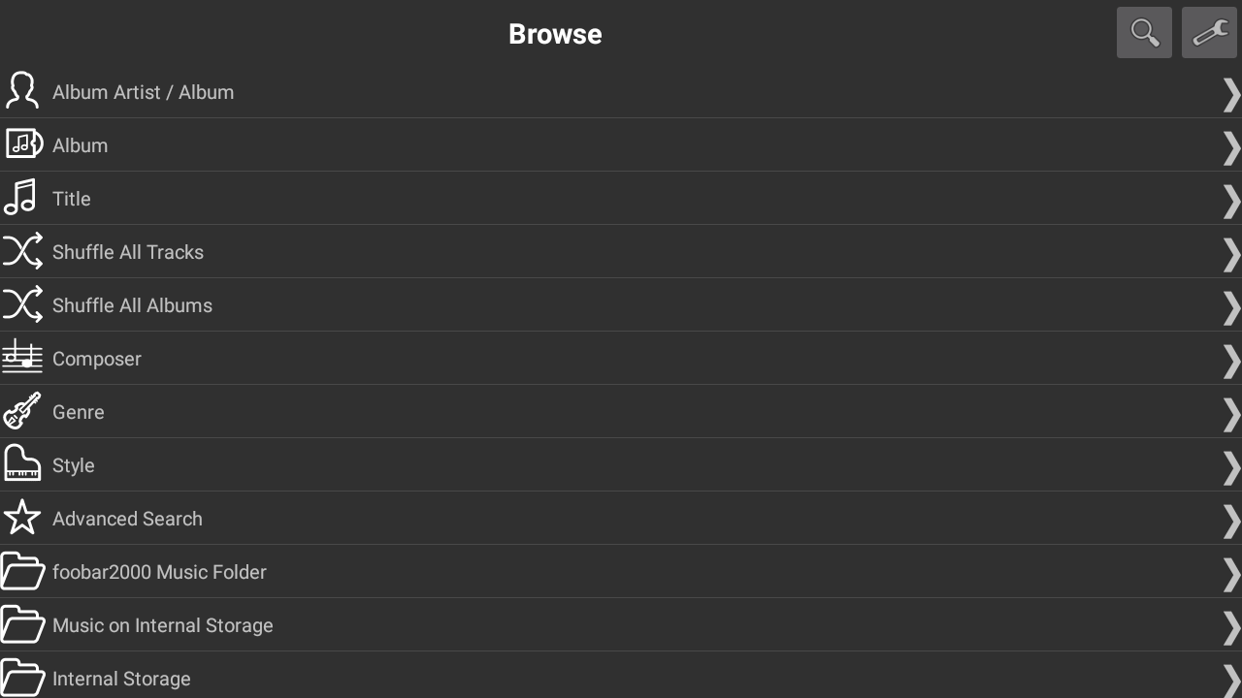Click the Advanced Search star icon
The image size is (1242, 698).
[22, 517]
